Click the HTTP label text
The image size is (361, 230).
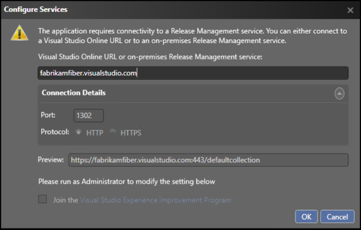tap(95, 133)
